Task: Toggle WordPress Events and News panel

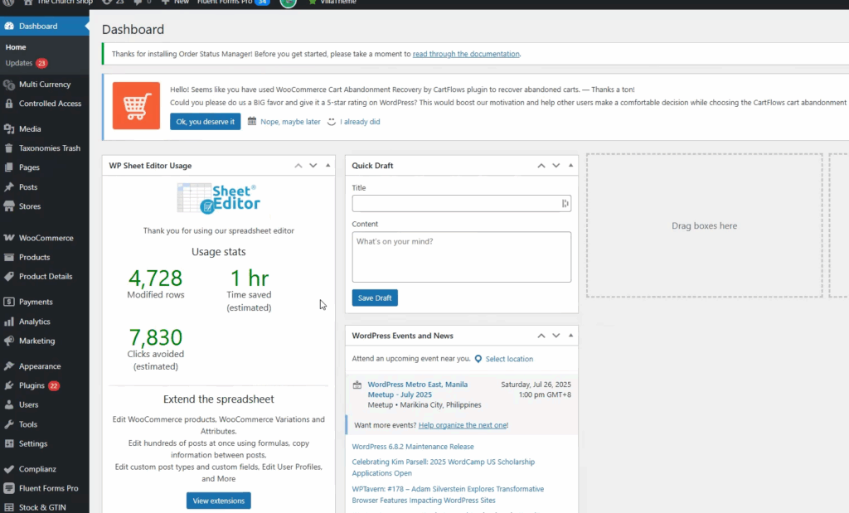Action: 571,336
